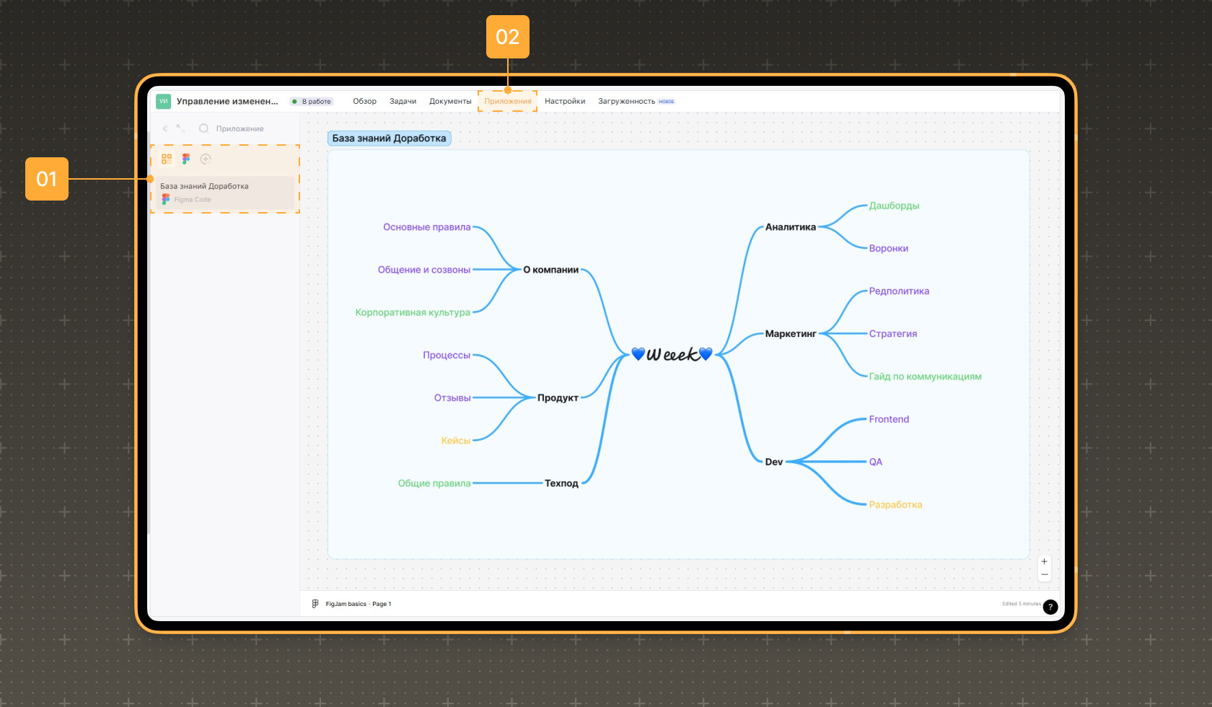Screen dimensions: 1212x707
Task: Click the 'Основные правила' node
Action: 427,227
